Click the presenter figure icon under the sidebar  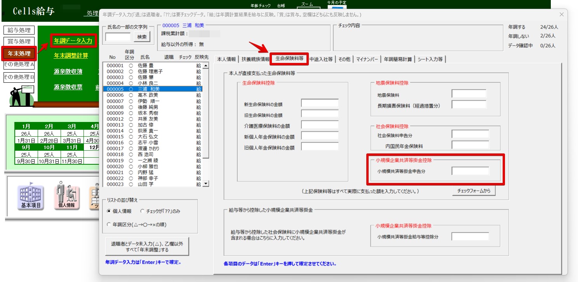pos(20,96)
